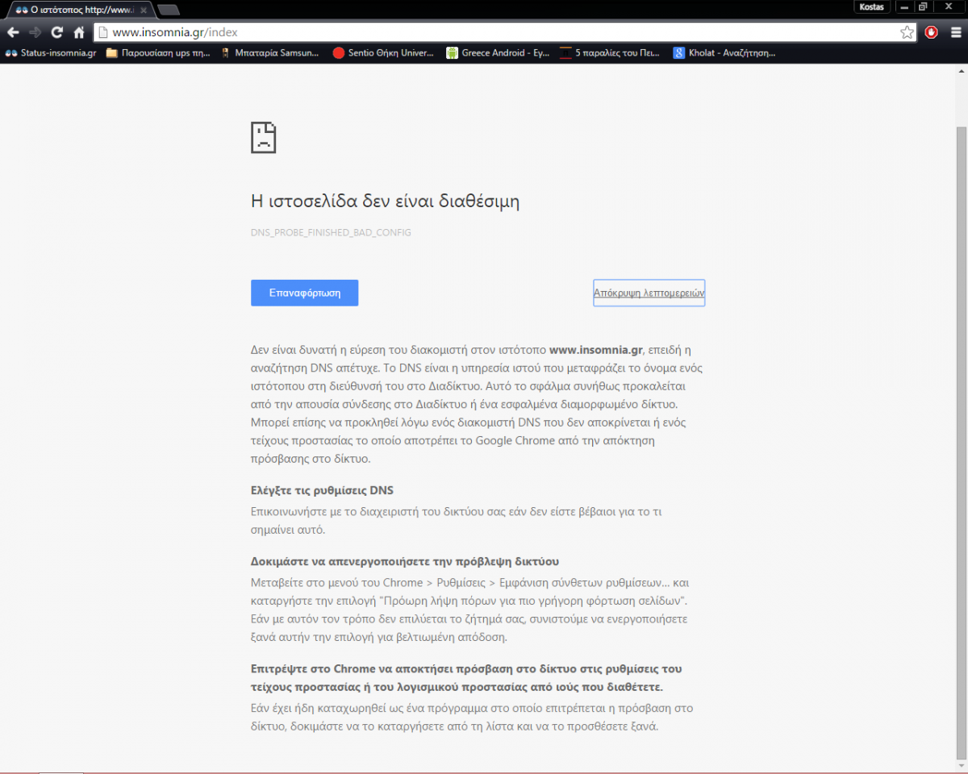The height and width of the screenshot is (774, 968).
Task: Click the page icon in the address bar
Action: 102,32
